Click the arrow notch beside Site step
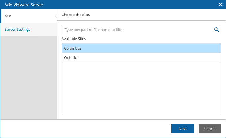Screen dimensions: 226x138 56,16
